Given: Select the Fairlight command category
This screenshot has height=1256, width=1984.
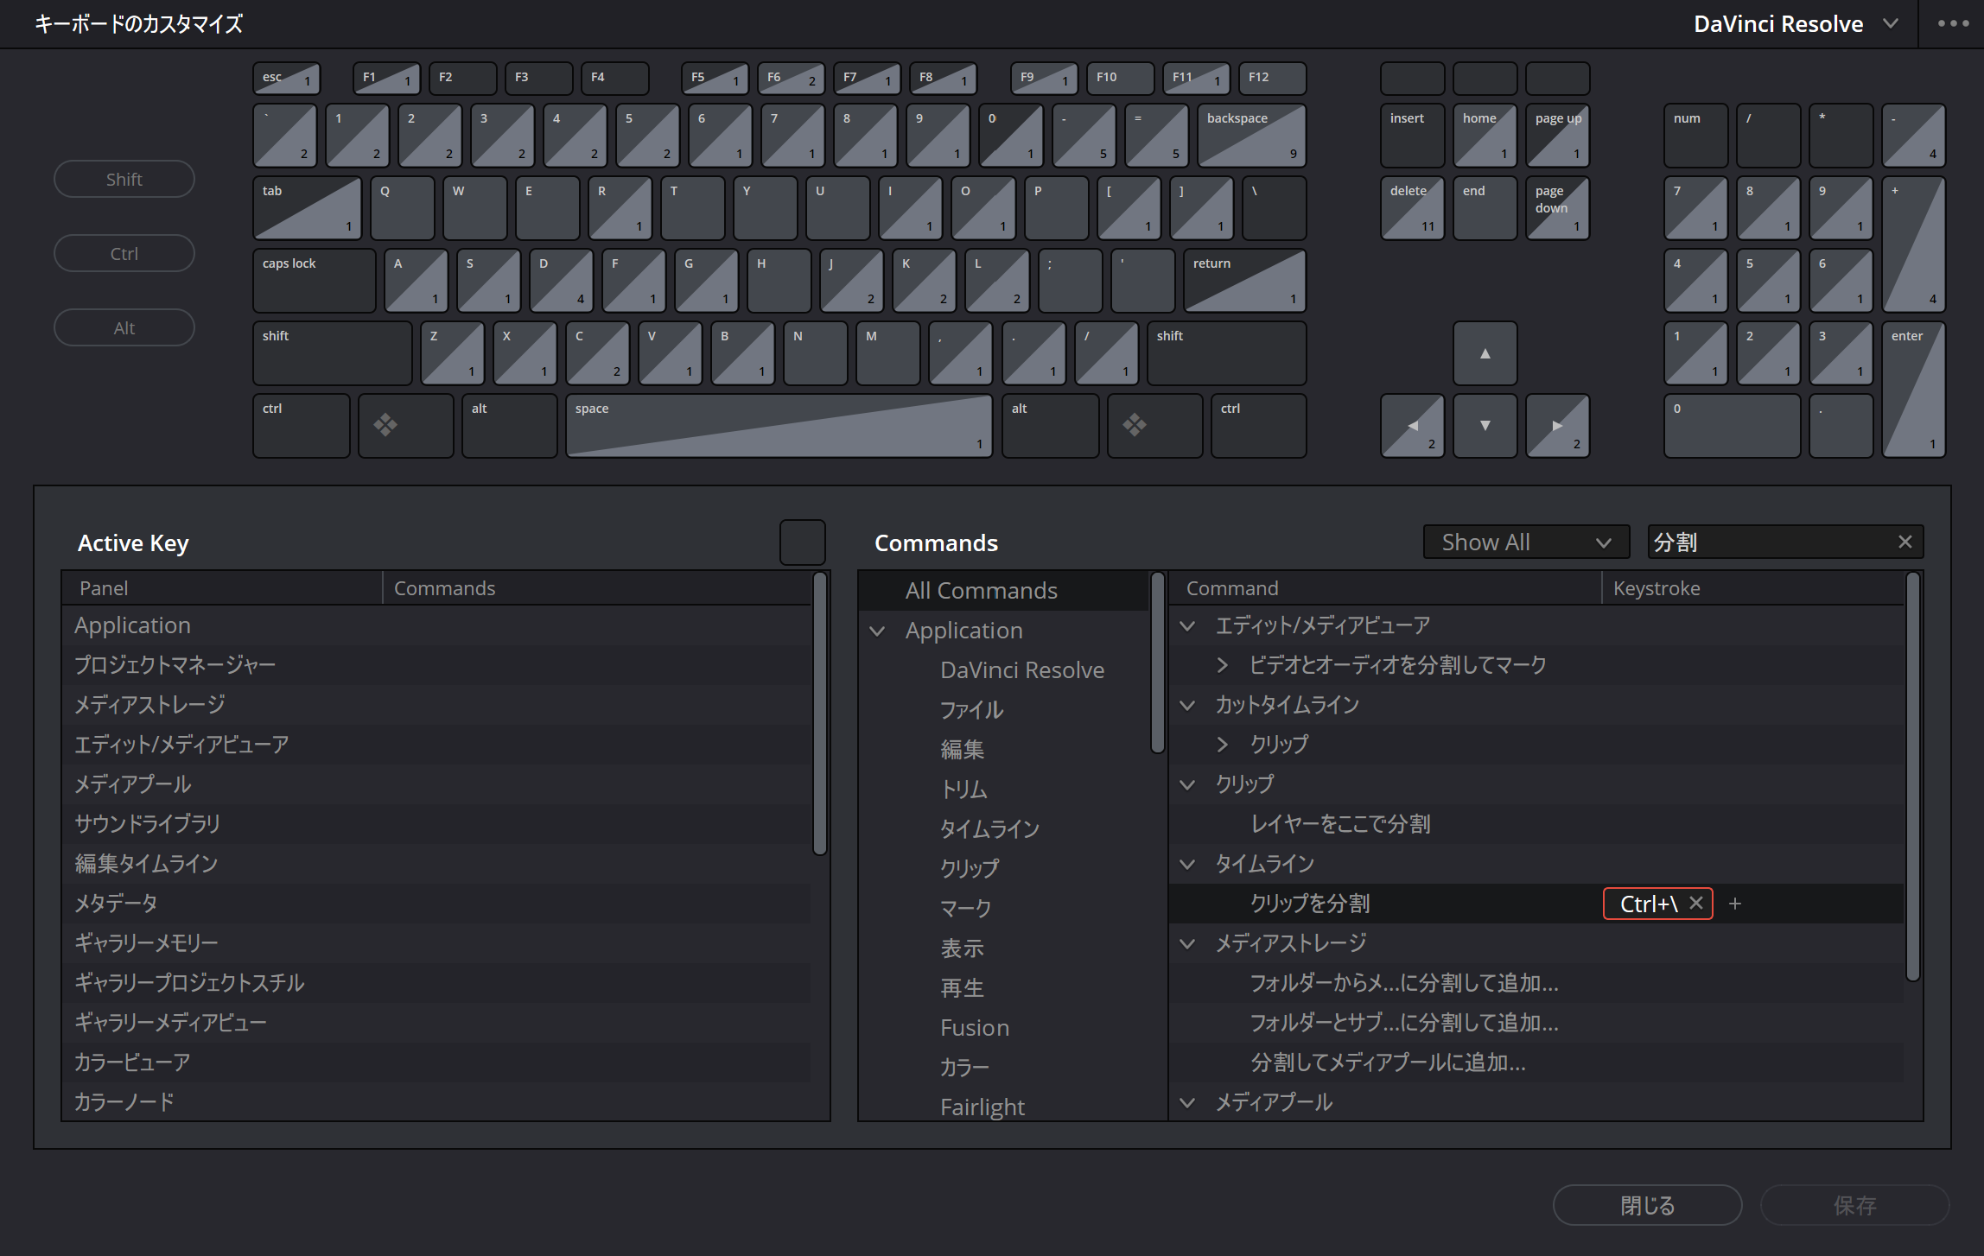Looking at the screenshot, I should (1003, 1107).
